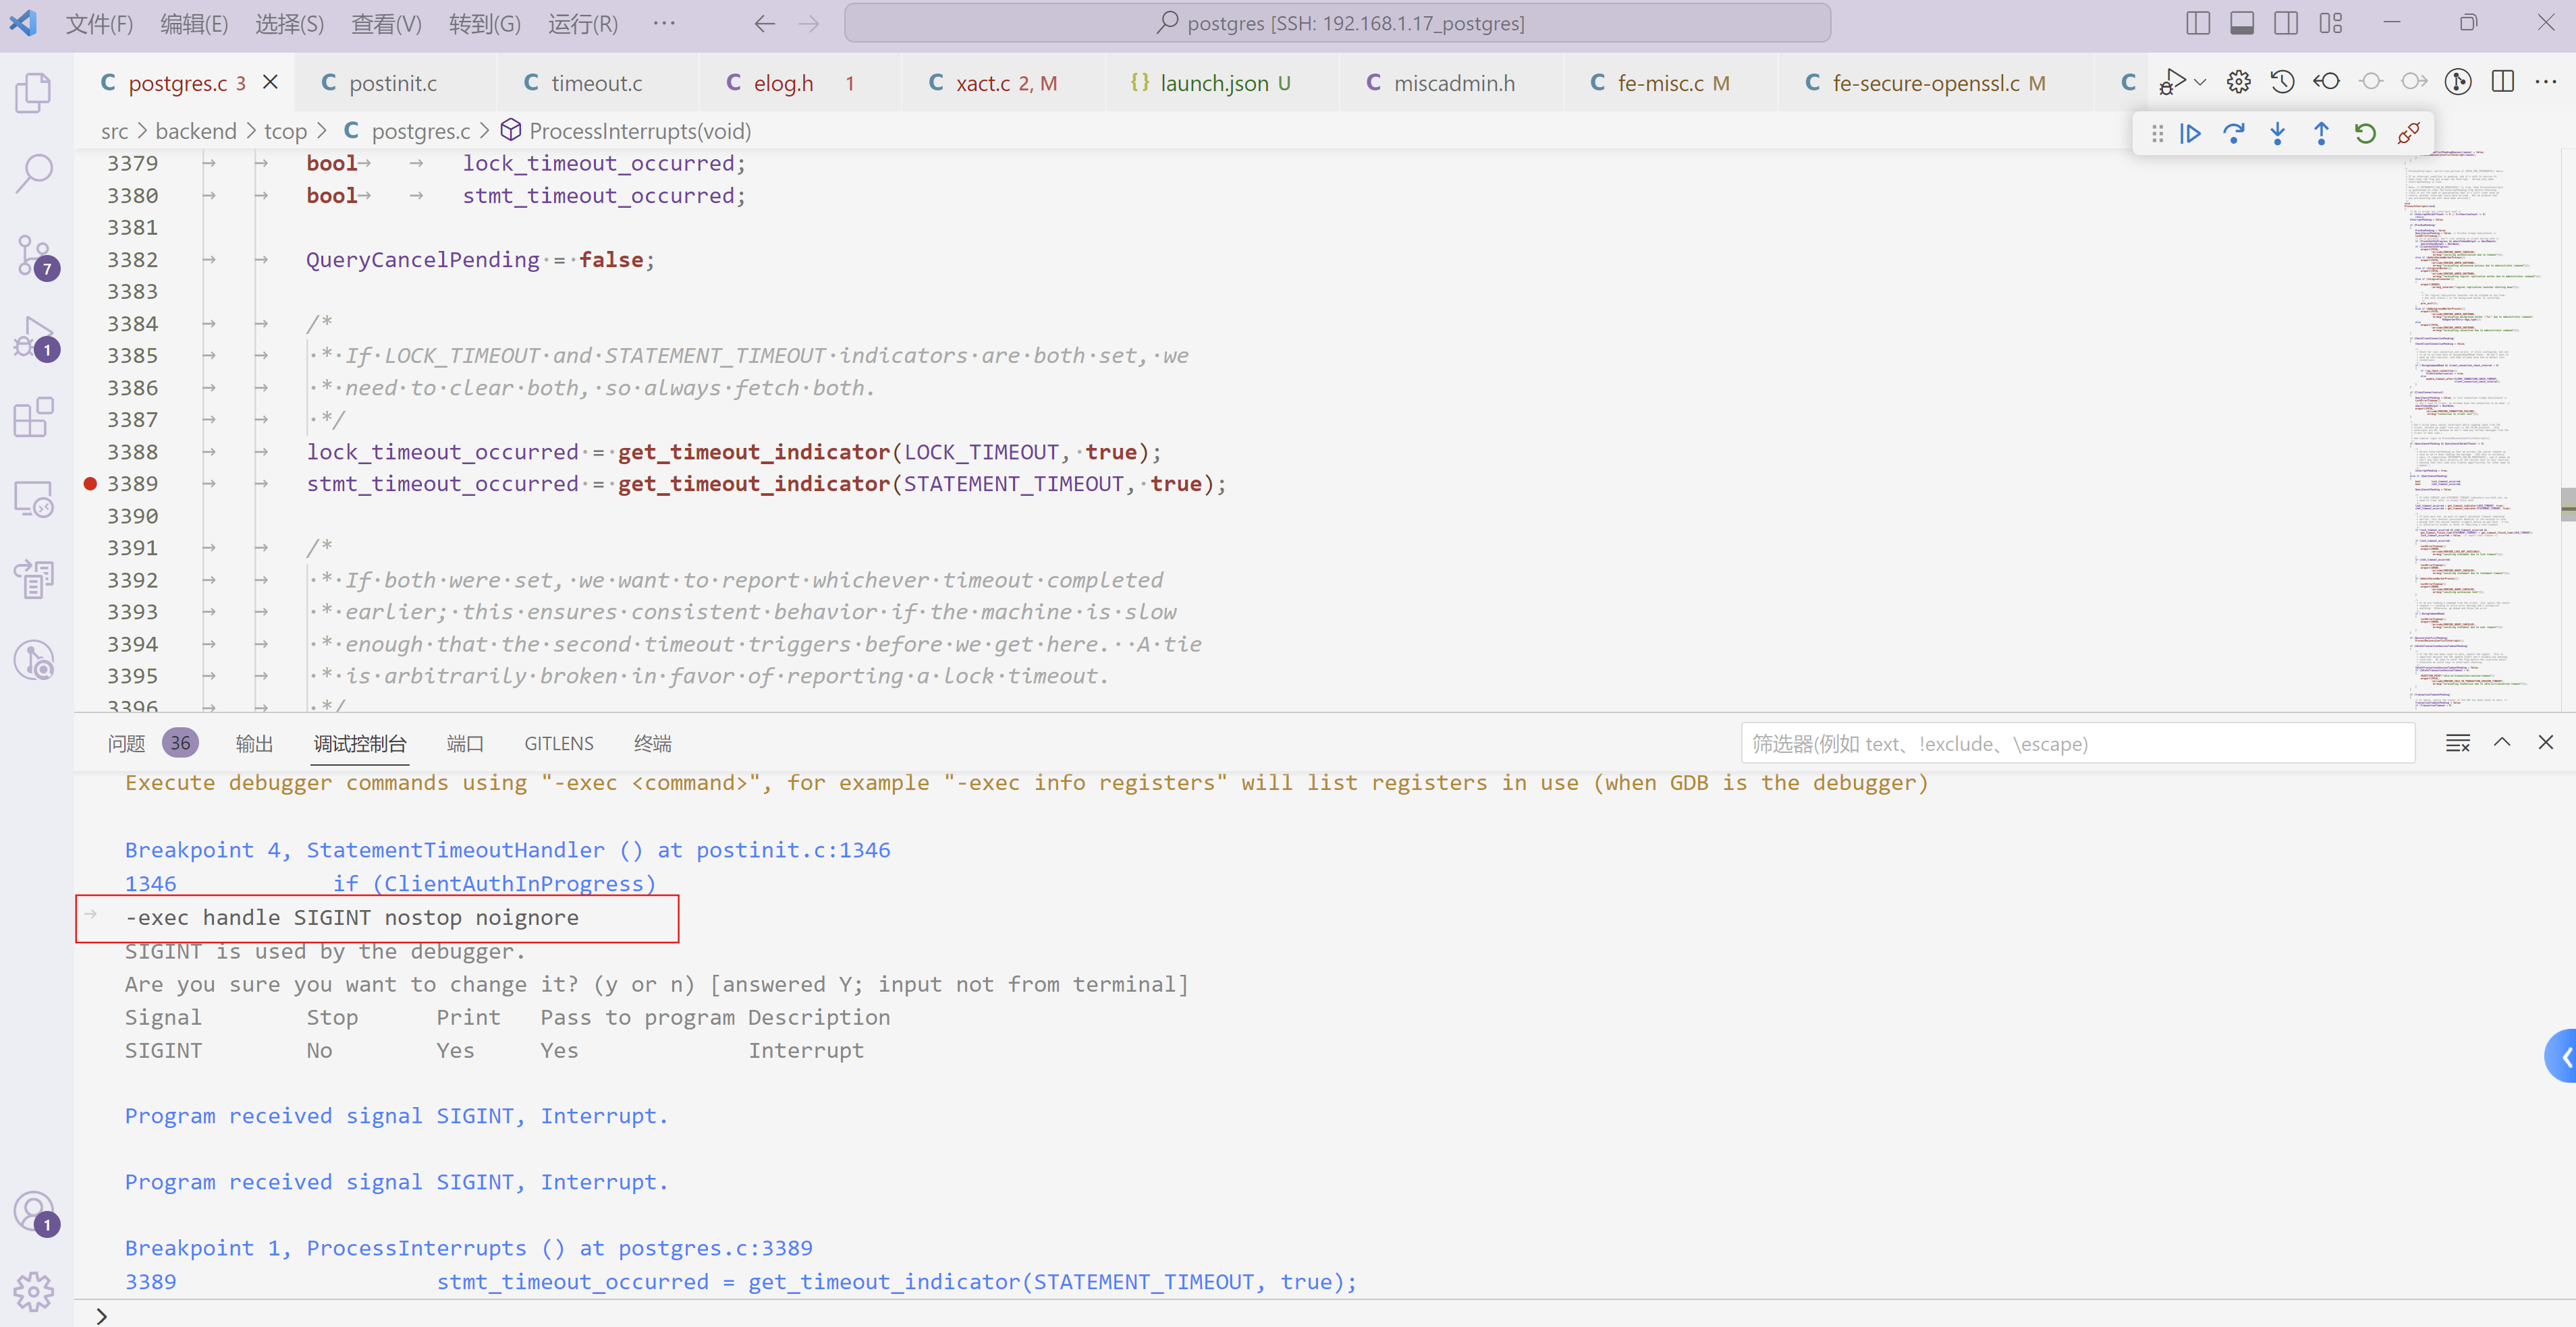Open the overflow menu in the menu bar
Viewport: 2576px width, 1327px height.
tap(663, 23)
